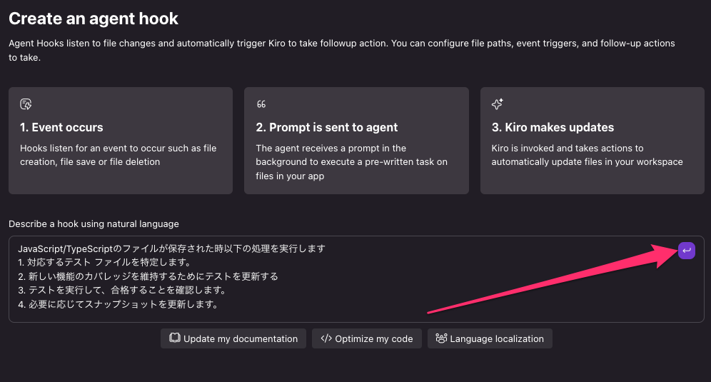Viewport: 711px width, 382px height.
Task: Choose the Update my documentation suggestion
Action: (233, 338)
